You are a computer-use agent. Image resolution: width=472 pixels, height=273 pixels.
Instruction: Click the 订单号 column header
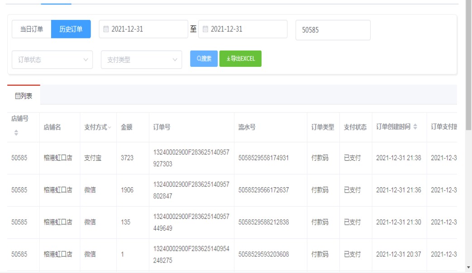pos(162,127)
